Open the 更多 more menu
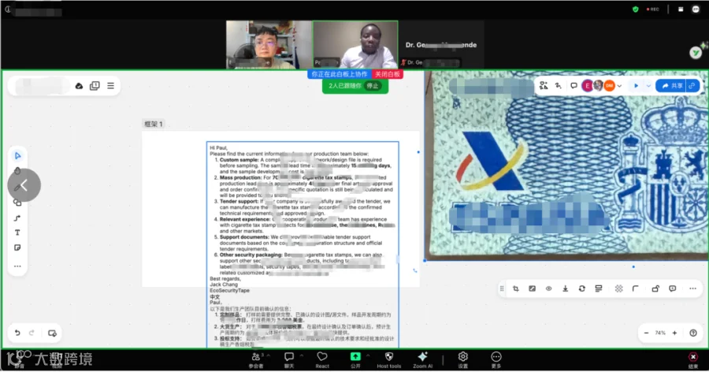This screenshot has height=372, width=709. click(496, 360)
